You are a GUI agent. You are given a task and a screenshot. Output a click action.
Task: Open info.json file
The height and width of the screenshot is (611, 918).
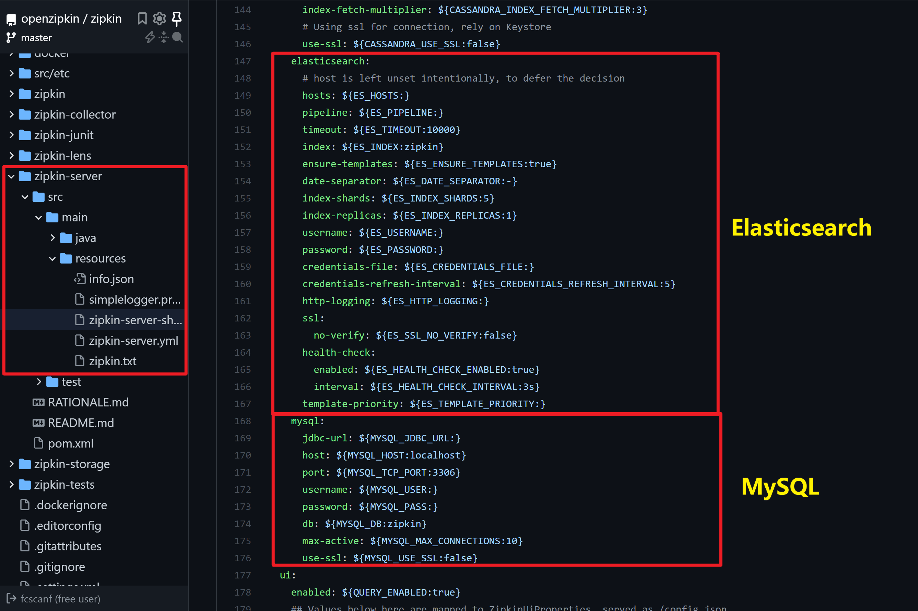111,279
